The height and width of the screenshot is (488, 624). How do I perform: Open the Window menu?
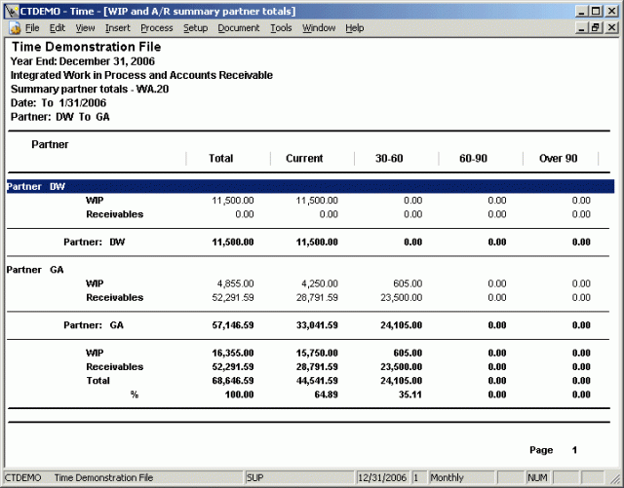click(318, 28)
